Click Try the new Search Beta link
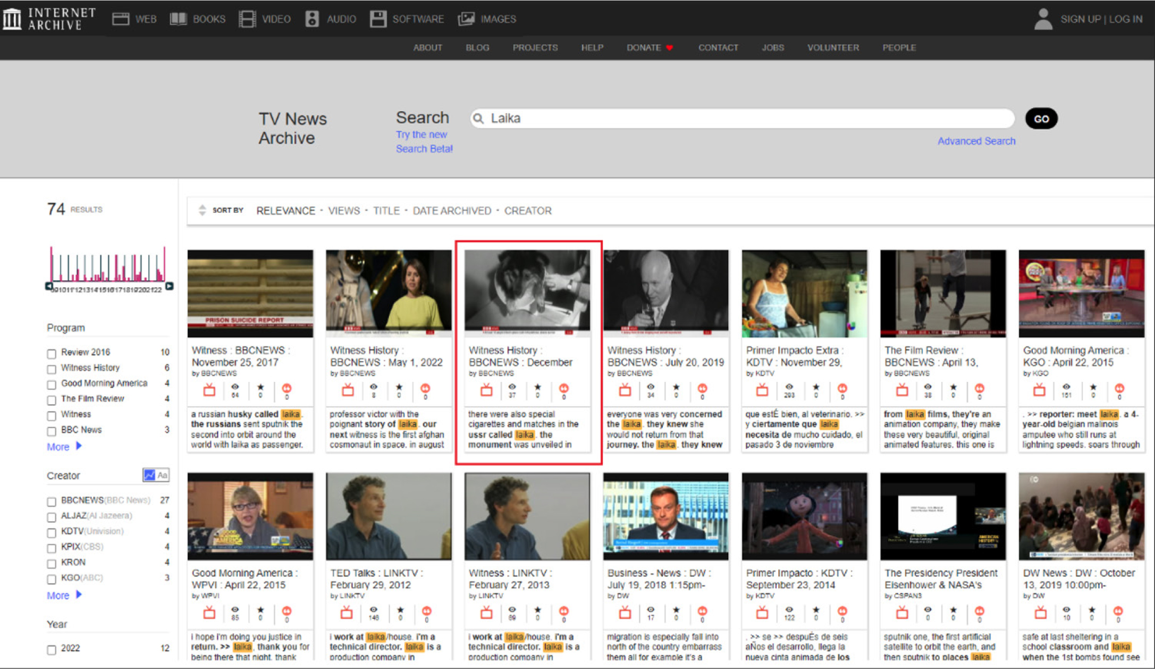The height and width of the screenshot is (669, 1155). click(424, 141)
